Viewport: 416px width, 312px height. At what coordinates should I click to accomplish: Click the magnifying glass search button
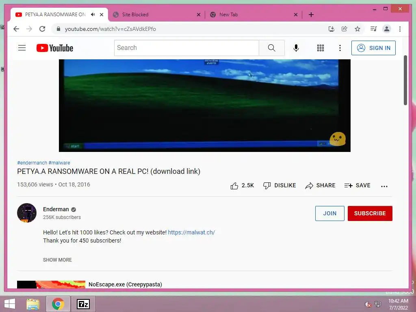[x=272, y=48]
